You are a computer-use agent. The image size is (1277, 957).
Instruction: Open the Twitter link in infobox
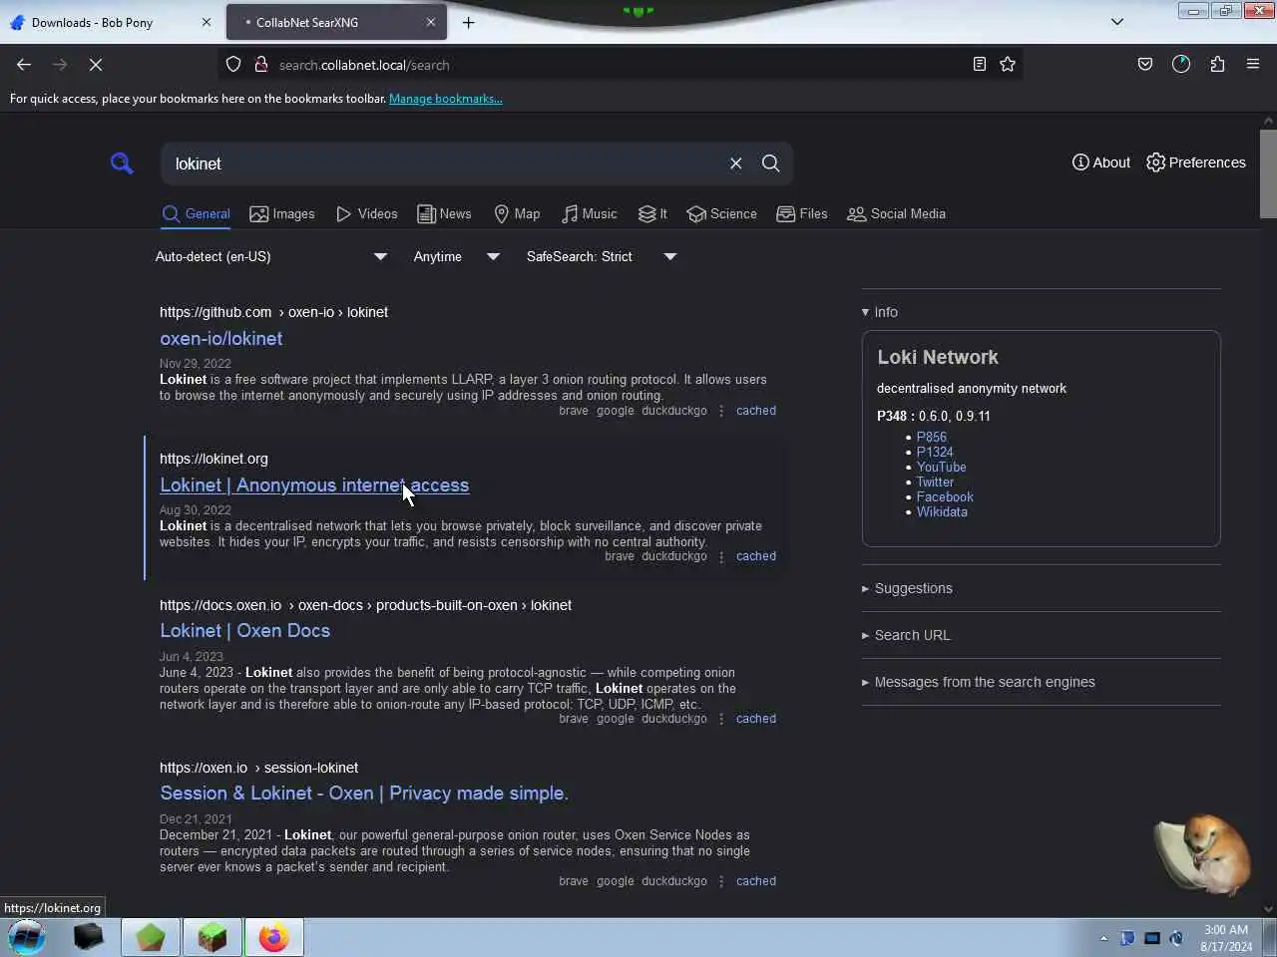935,481
